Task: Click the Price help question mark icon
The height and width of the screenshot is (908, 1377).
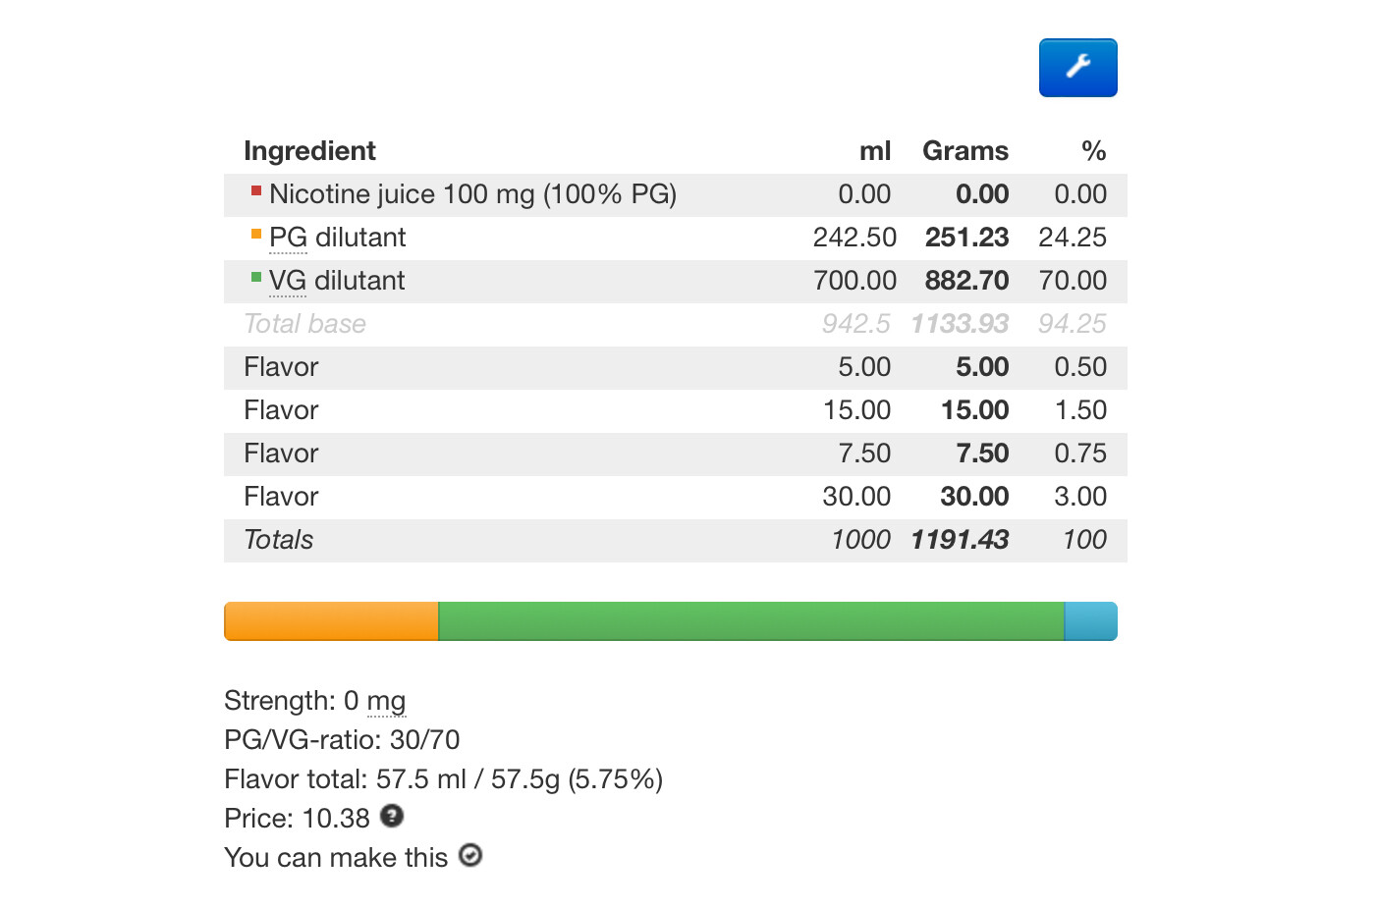Action: click(x=392, y=816)
